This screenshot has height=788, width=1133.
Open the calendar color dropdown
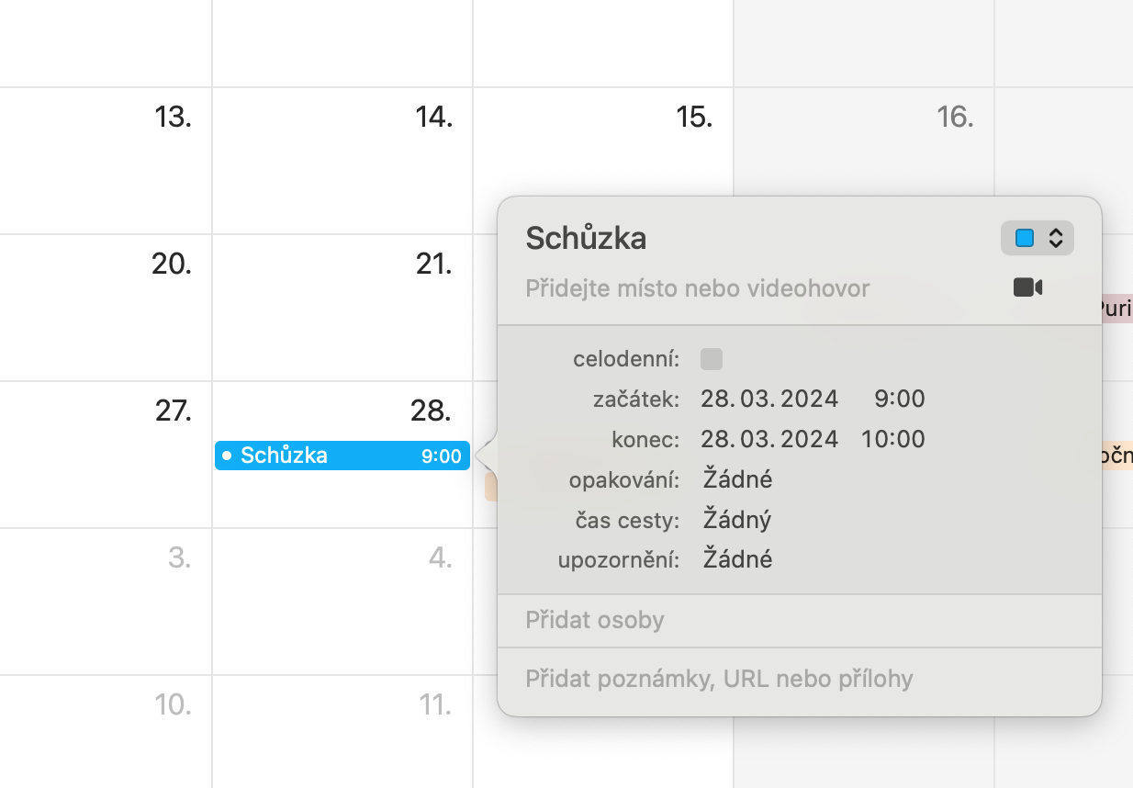point(1037,239)
